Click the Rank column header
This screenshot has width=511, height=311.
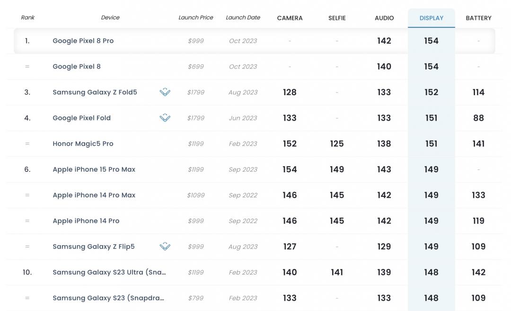(x=27, y=18)
